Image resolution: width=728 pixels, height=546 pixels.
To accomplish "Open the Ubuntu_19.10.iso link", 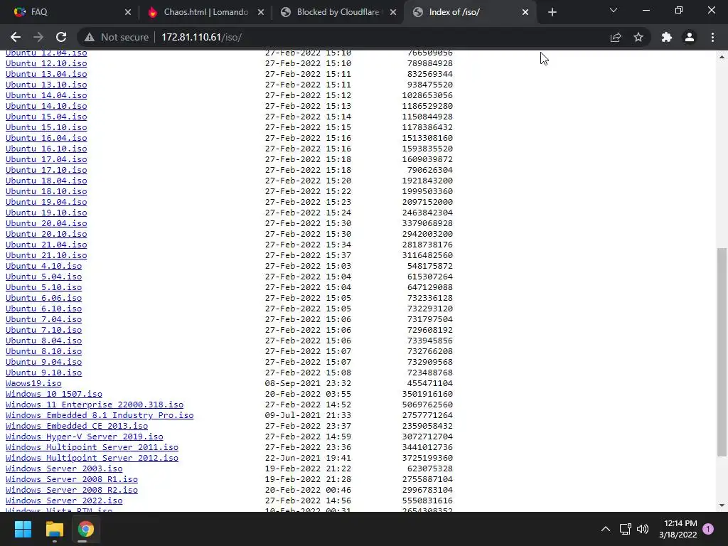I will [46, 213].
